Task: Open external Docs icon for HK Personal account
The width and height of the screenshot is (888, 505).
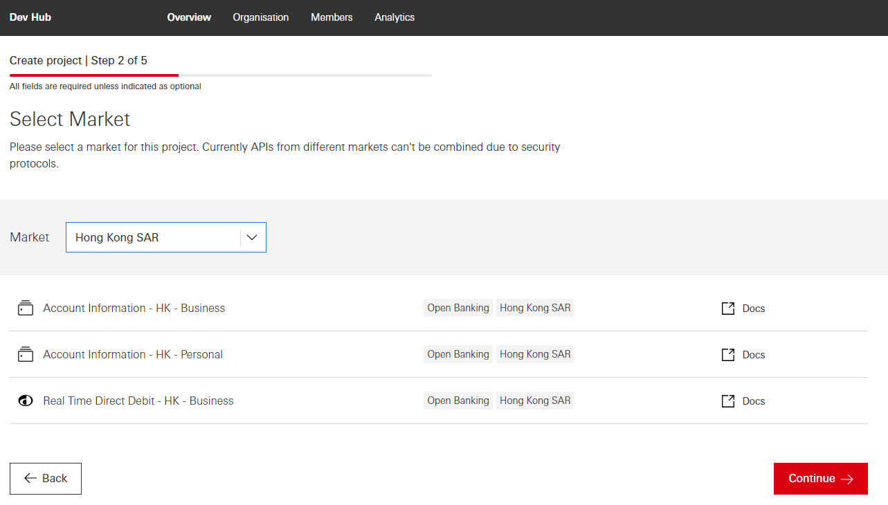Action: pyautogui.click(x=728, y=355)
